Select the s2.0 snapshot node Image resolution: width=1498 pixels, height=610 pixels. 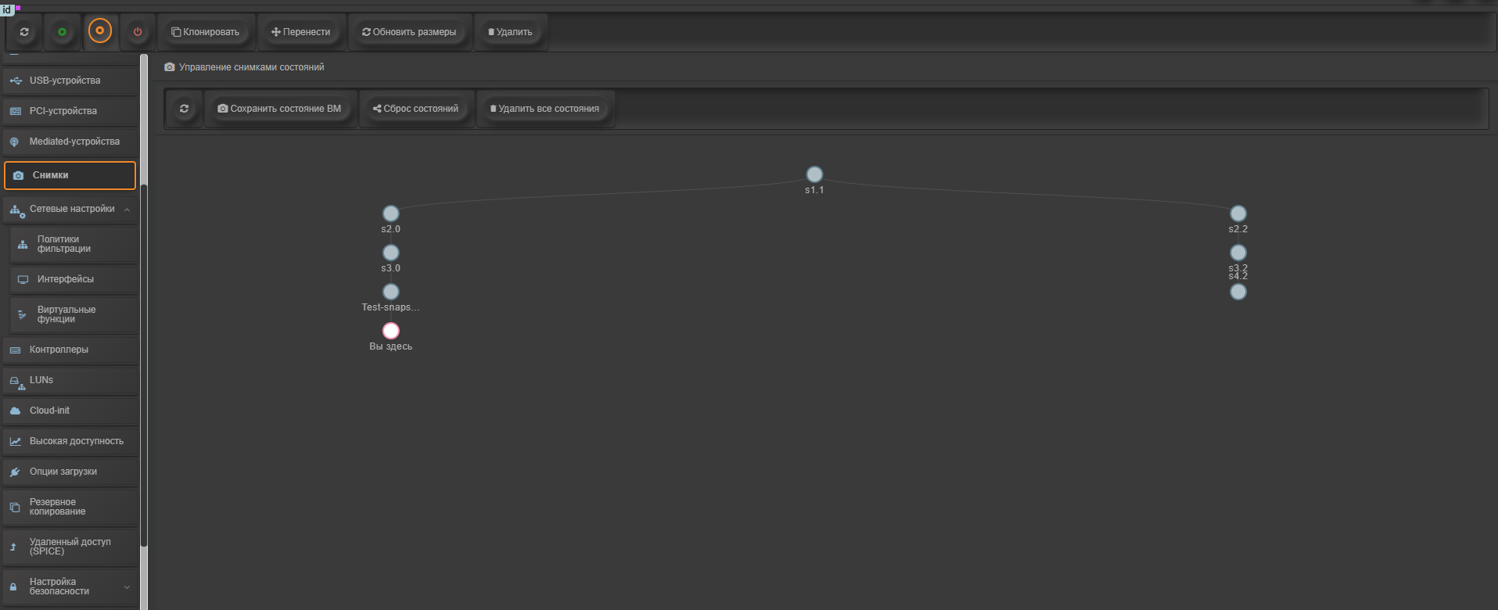tap(390, 213)
